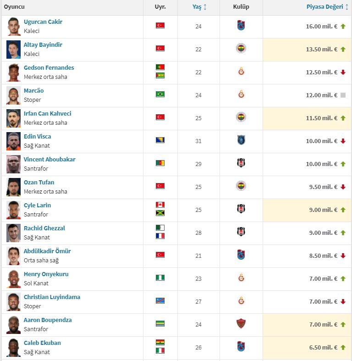Click Canada flag in Cyle Larin row

[x=160, y=205]
